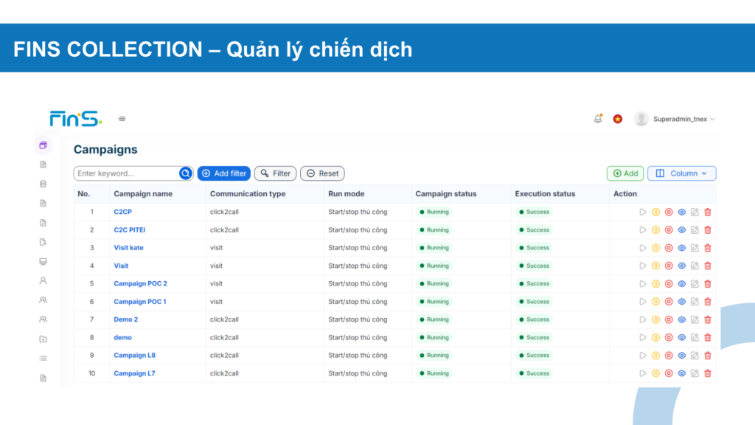Viewport: 755px width, 425px height.
Task: Click the eye view icon for Campaign L7
Action: pos(682,373)
